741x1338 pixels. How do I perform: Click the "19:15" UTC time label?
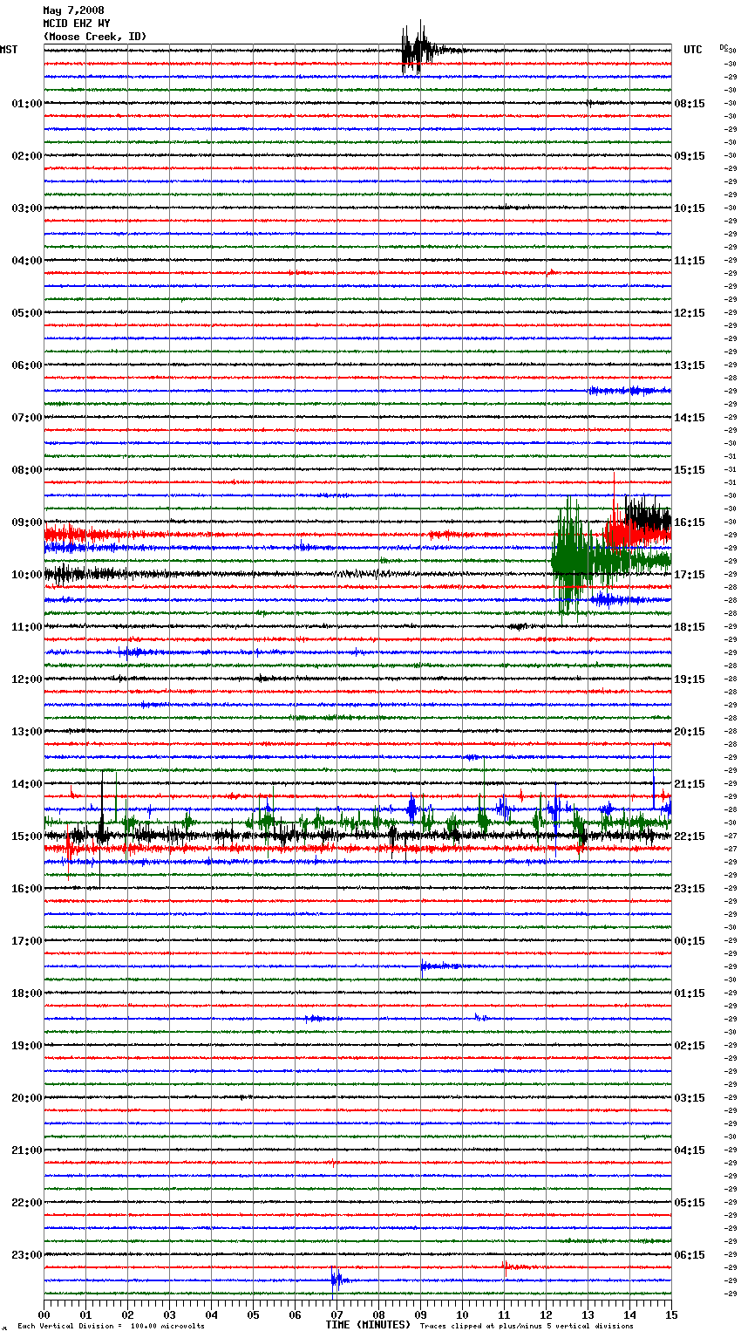tap(690, 679)
